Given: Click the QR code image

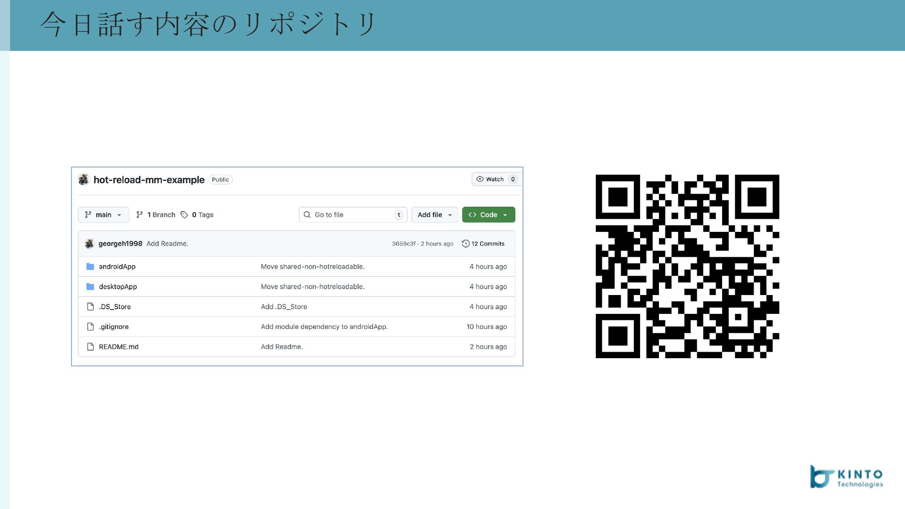Looking at the screenshot, I should [x=687, y=266].
